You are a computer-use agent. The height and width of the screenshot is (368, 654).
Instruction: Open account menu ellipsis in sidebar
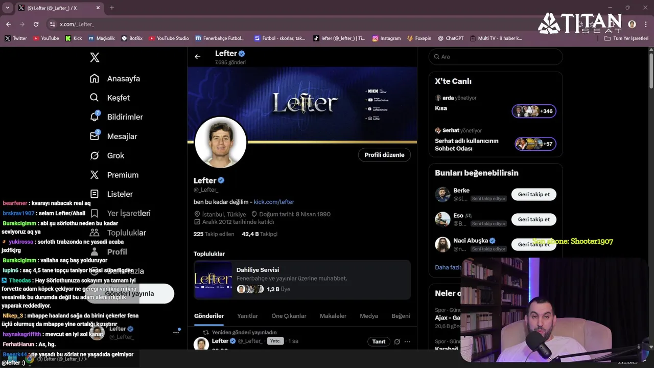coord(176,332)
